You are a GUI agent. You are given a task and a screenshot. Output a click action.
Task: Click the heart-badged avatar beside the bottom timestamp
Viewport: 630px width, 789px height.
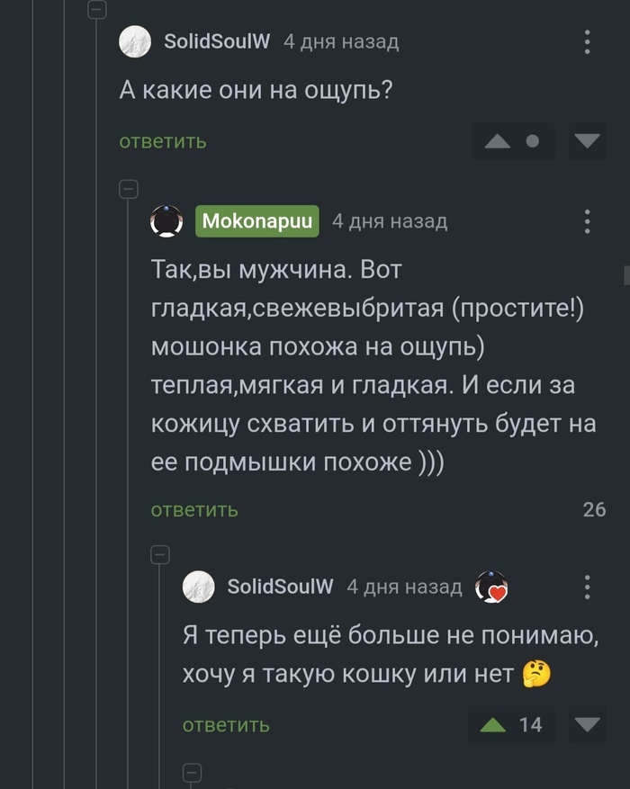click(x=491, y=587)
